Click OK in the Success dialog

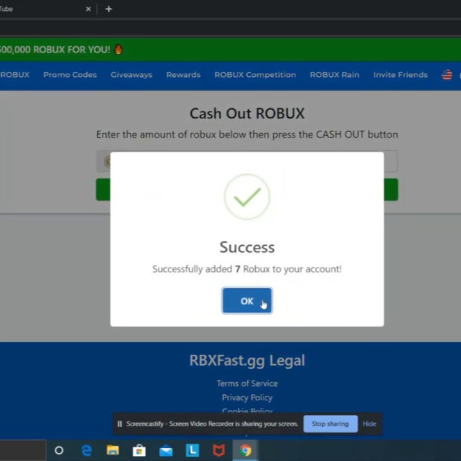click(x=247, y=301)
